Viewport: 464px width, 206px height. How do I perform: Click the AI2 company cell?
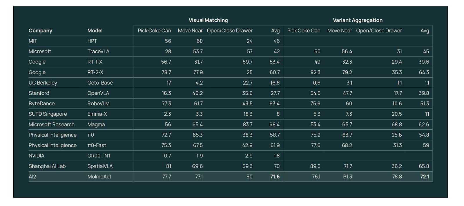point(32,177)
